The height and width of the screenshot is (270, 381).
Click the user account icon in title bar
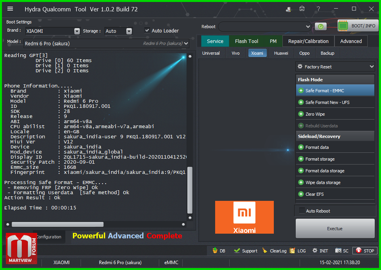[288, 9]
